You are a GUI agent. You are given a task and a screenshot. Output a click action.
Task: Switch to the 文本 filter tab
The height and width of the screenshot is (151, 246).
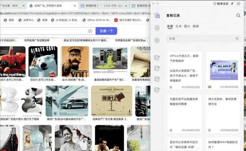179,26
